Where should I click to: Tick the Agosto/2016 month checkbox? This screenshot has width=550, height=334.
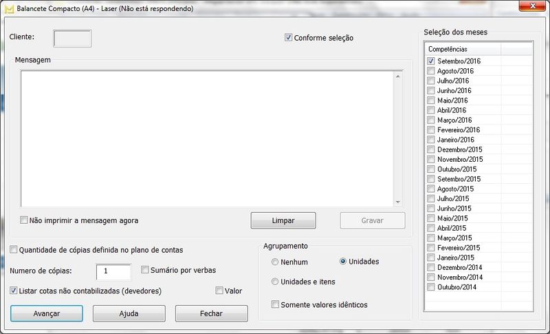click(431, 71)
